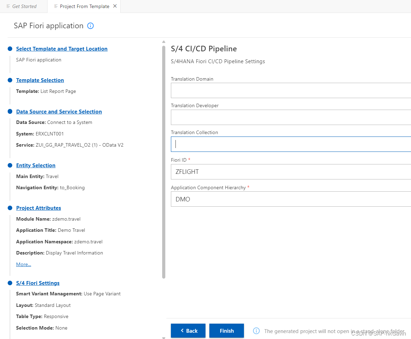Click the step panel scroll down arrow
This screenshot has width=411, height=339.
coord(164,338)
